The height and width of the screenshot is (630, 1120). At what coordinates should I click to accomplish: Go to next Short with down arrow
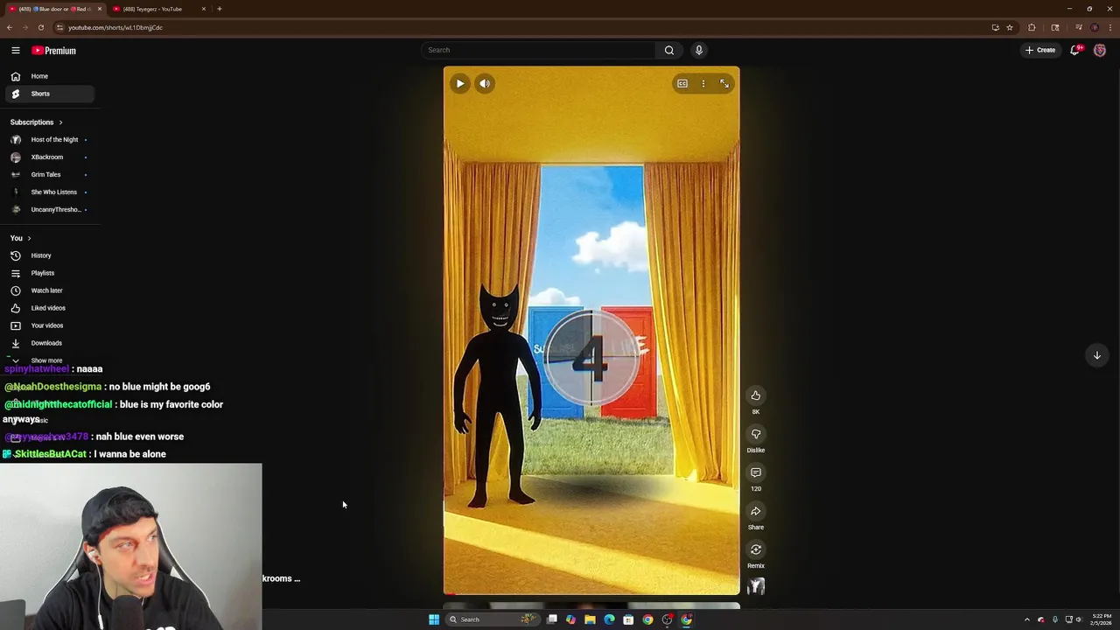pyautogui.click(x=1096, y=355)
